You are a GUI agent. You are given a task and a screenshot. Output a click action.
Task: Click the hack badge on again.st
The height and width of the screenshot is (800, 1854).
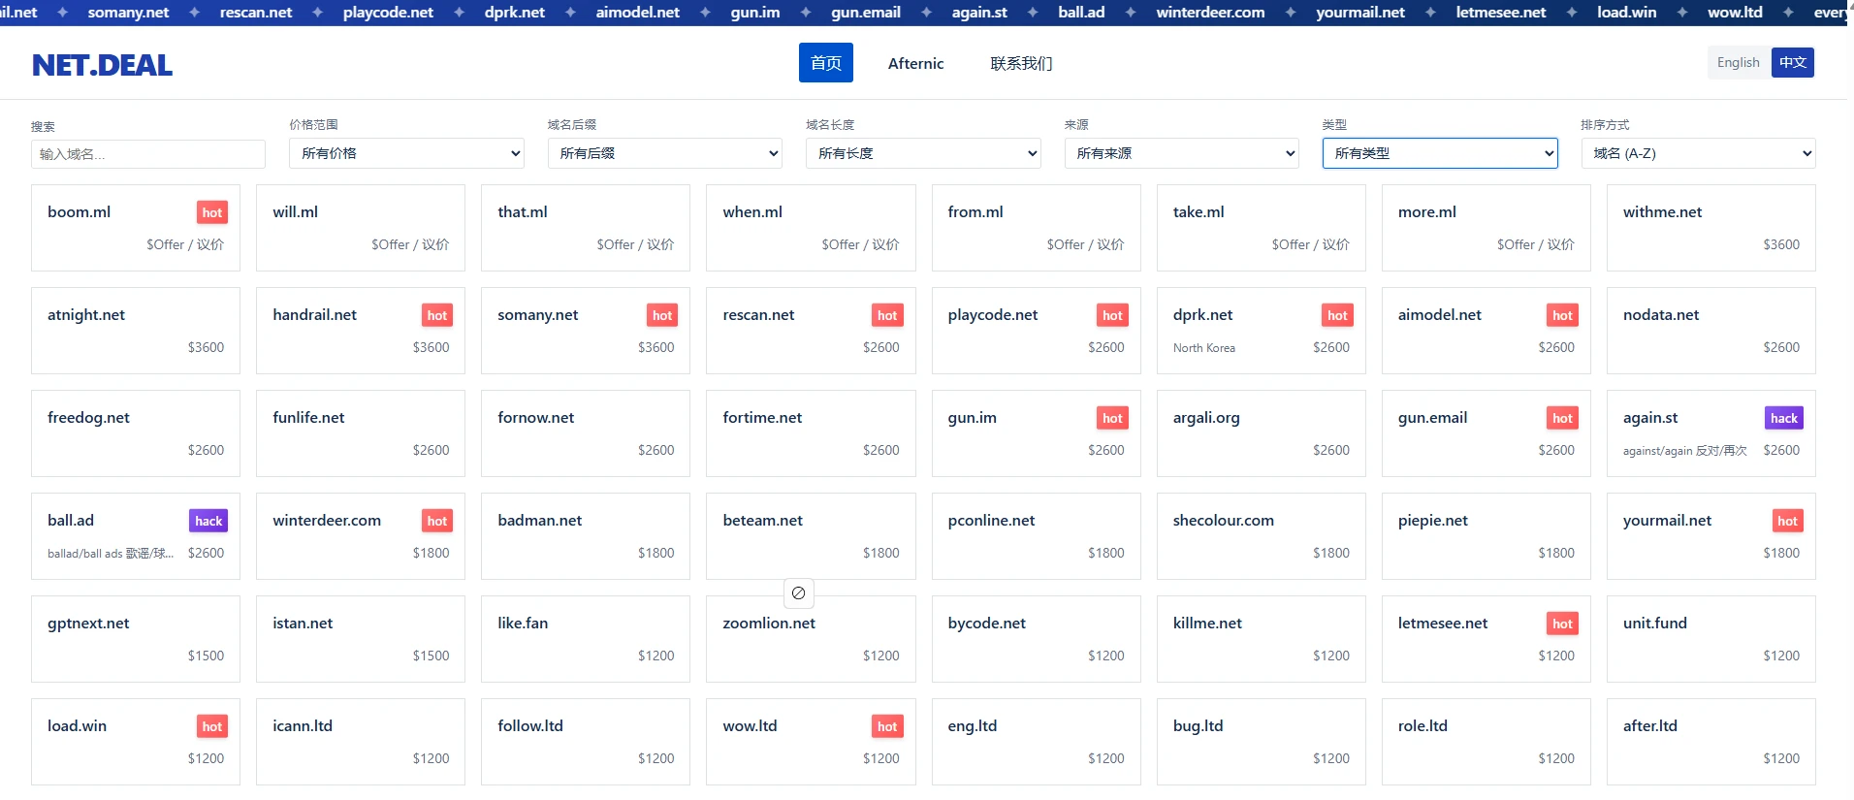pyautogui.click(x=1783, y=418)
